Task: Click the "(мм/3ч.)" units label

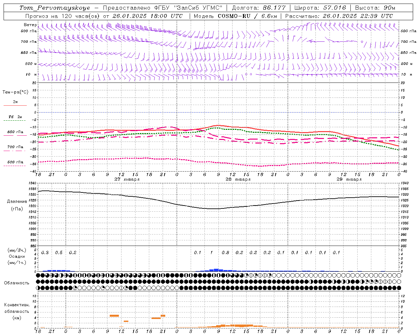Action: (17, 250)
